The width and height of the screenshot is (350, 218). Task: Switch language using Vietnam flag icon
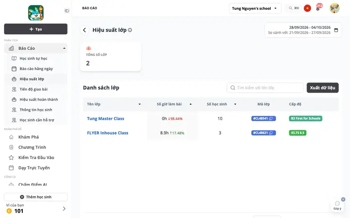[307, 8]
